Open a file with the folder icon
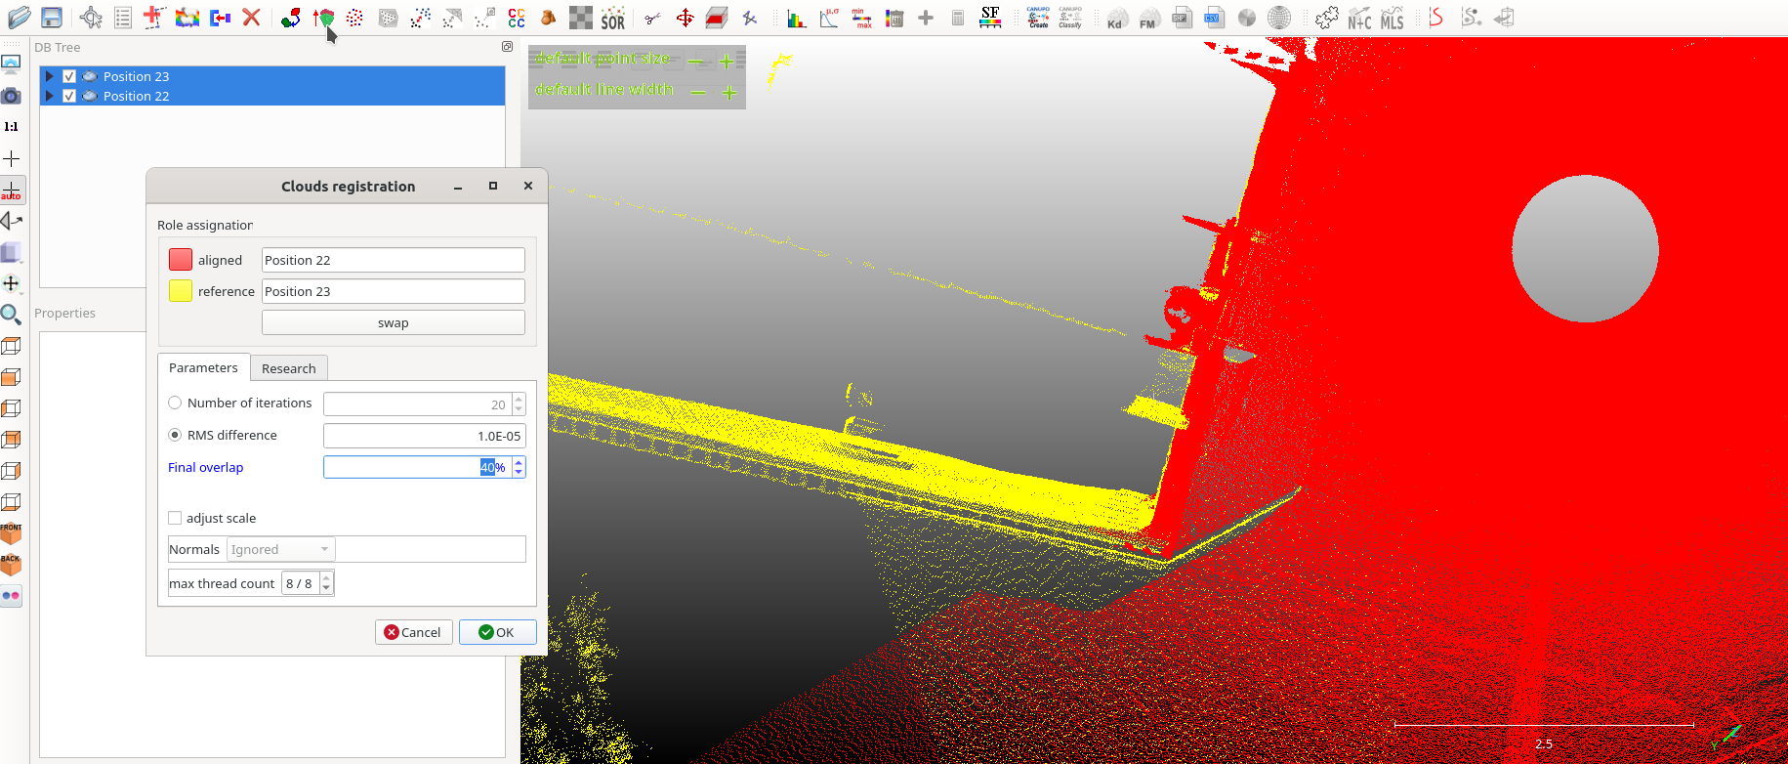Screen dimensions: 1788x764 (x=19, y=17)
